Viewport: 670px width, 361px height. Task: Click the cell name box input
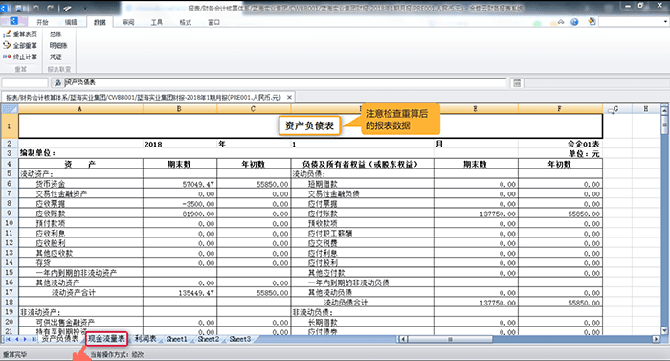25,82
